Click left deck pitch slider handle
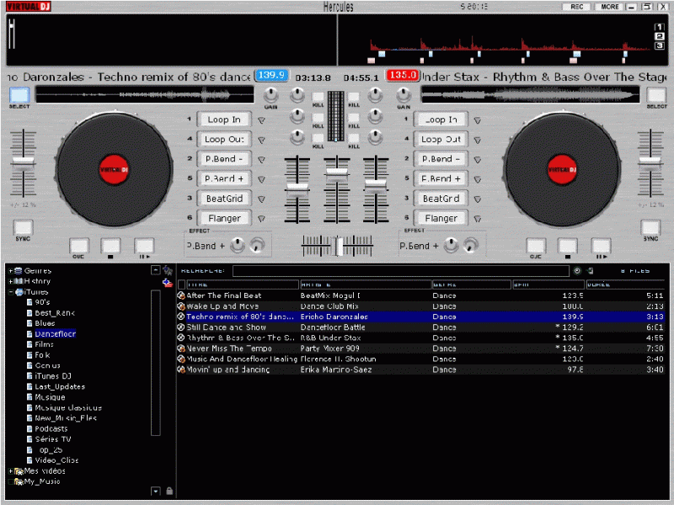Screen dimensions: 674x505 pyautogui.click(x=23, y=162)
